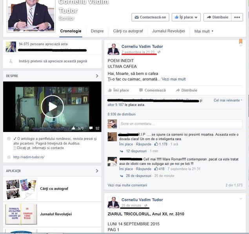Click Comentează on the poem post
Image resolution: width=249 pixels, height=234 pixels.
152,90
